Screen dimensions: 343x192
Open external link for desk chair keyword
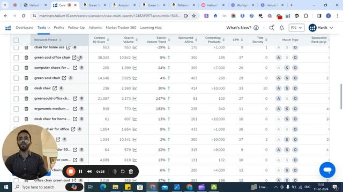(55, 88)
